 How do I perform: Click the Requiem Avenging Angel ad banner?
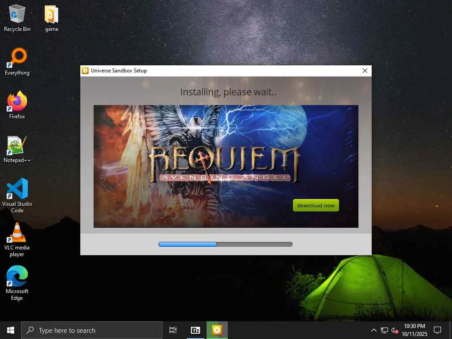pos(226,166)
